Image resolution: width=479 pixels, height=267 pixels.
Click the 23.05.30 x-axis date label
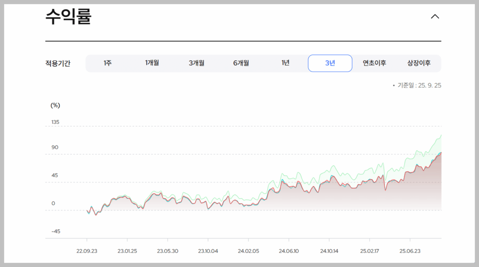pos(167,251)
